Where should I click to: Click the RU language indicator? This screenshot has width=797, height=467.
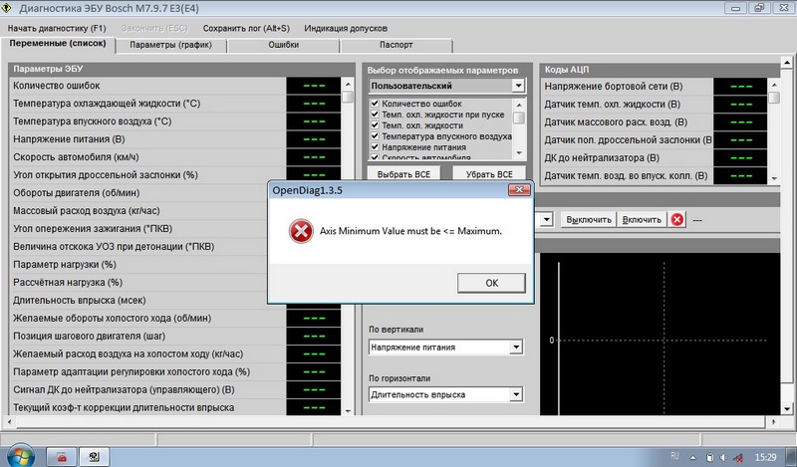(x=674, y=456)
